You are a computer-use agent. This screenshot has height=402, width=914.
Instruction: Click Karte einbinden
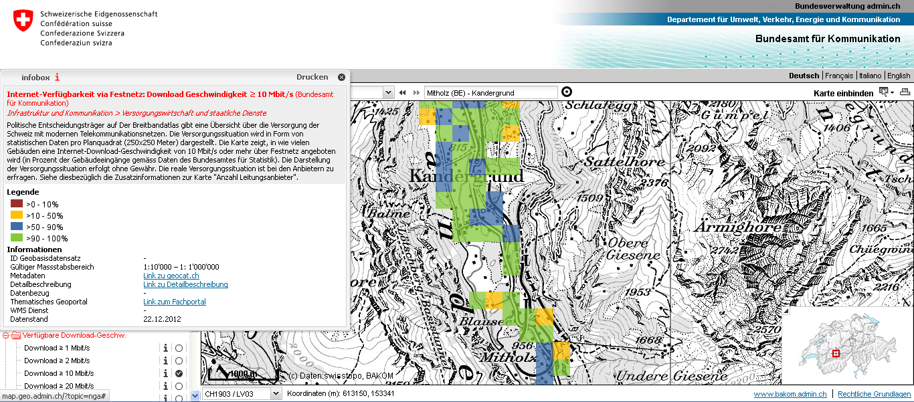pyautogui.click(x=843, y=93)
